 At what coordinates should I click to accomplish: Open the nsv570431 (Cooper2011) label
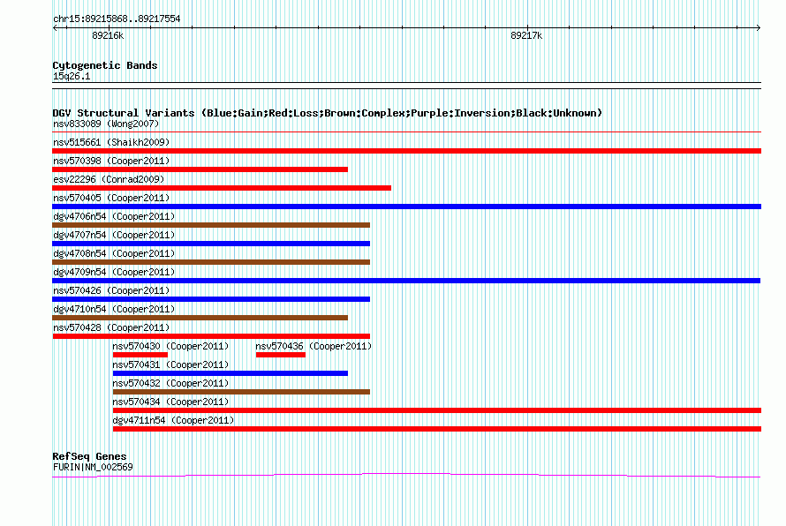click(x=170, y=364)
